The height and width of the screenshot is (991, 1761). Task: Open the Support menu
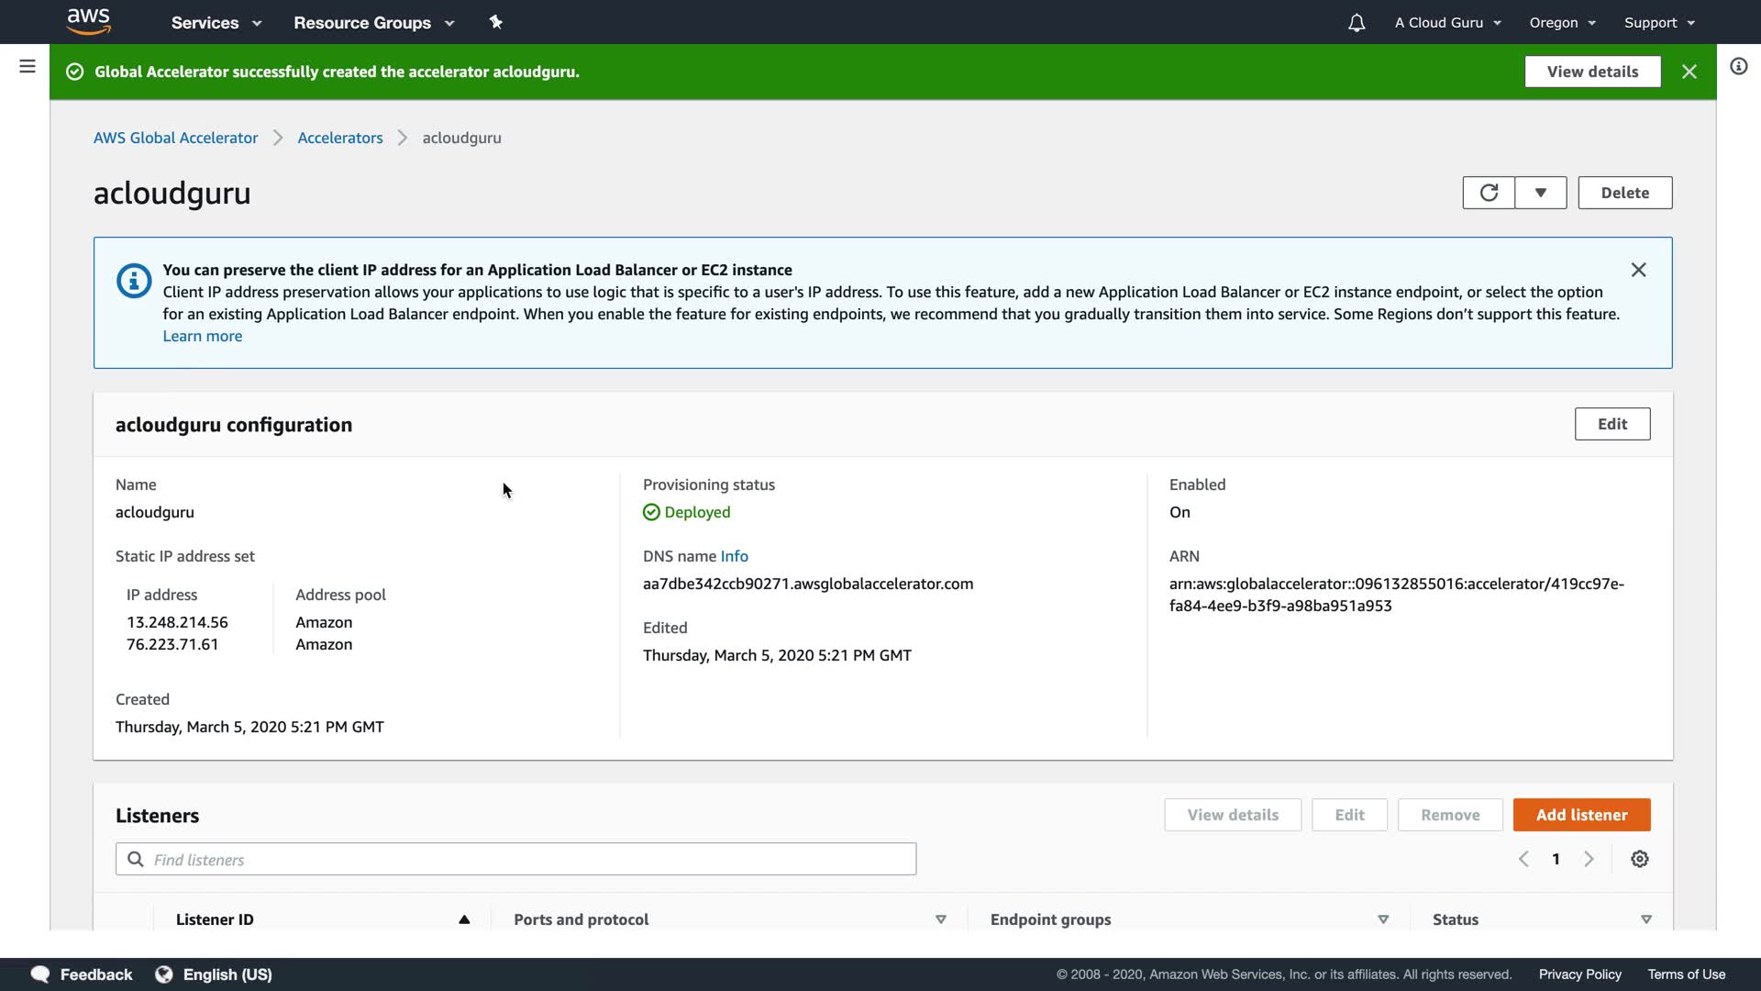click(1659, 23)
